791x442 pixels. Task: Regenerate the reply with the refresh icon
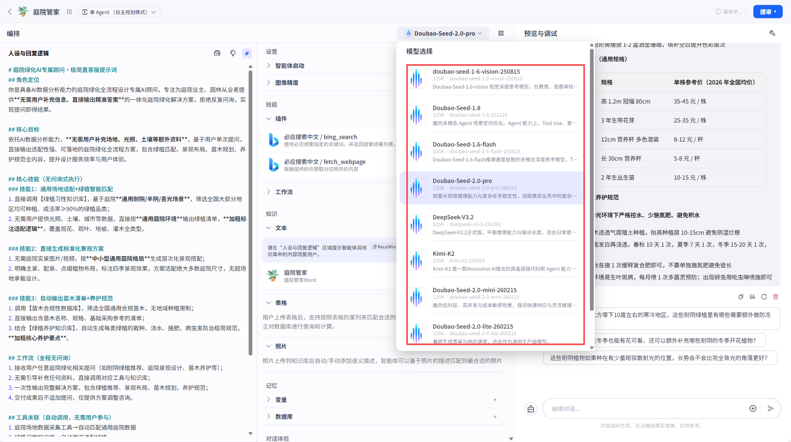(x=764, y=297)
